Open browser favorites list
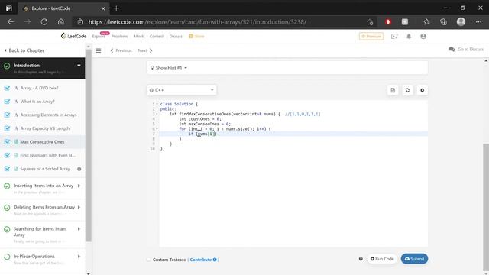Viewport: 489px width, 275px height. coord(426,22)
